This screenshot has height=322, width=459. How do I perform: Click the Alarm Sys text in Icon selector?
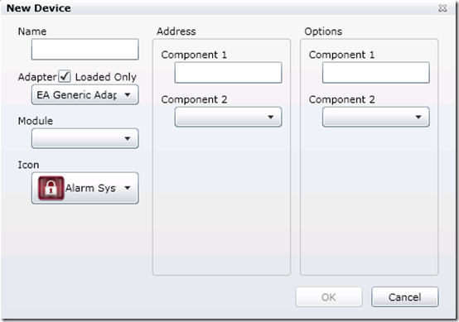90,188
